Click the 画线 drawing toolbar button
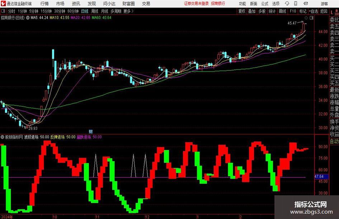The image size is (339, 219). (282, 11)
